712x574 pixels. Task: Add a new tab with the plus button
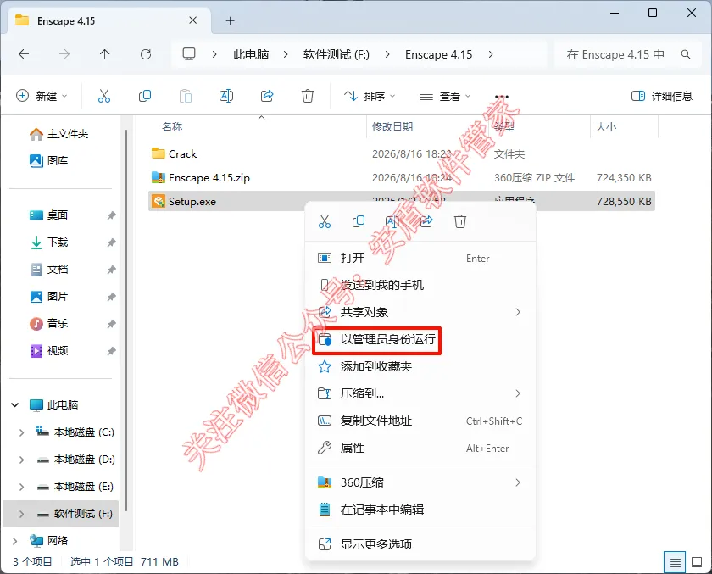point(231,21)
